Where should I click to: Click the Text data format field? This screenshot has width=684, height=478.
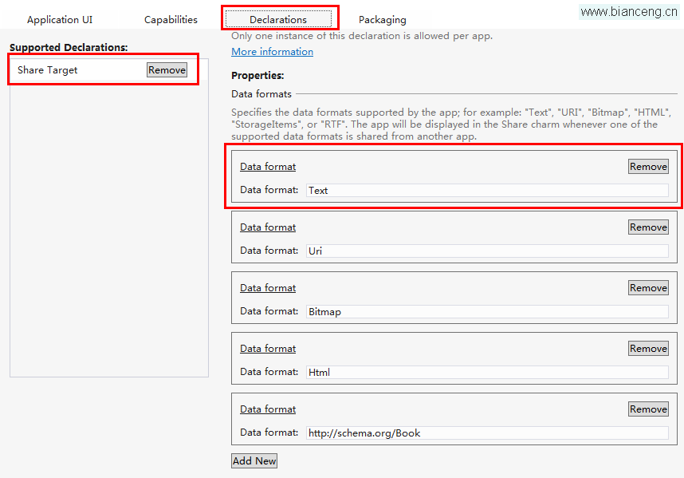[487, 191]
